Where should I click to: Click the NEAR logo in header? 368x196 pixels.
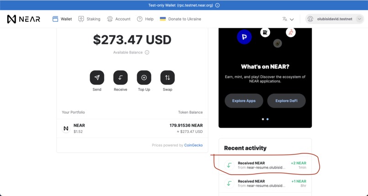(x=23, y=19)
